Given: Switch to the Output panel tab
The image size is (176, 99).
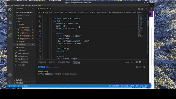Looking at the screenshot, I should click(x=52, y=62).
